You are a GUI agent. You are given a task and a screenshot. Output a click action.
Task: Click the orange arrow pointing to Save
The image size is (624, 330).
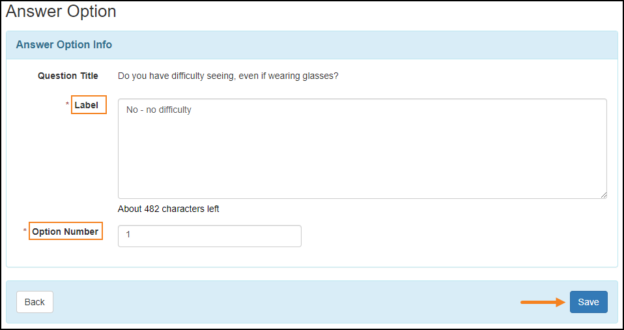pyautogui.click(x=543, y=303)
